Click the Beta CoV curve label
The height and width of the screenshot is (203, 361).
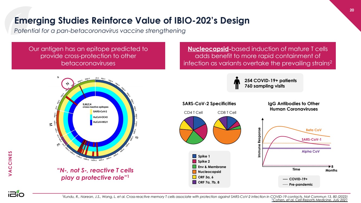pyautogui.click(x=314, y=130)
